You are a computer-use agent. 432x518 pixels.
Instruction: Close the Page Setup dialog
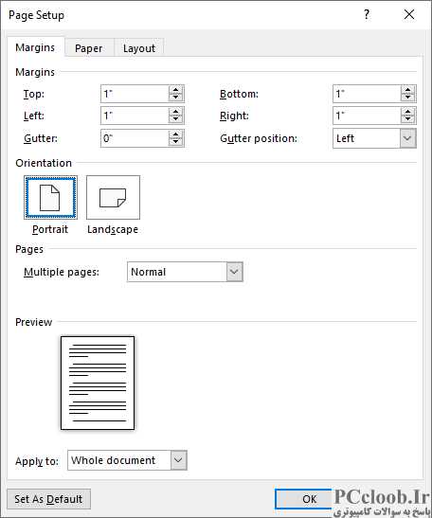click(x=409, y=14)
